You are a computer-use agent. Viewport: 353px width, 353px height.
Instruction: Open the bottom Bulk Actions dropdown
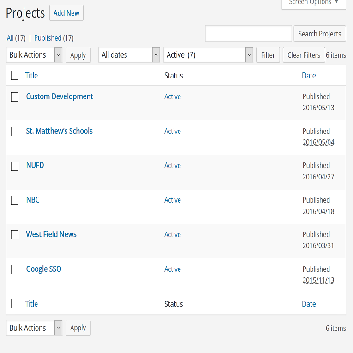click(34, 328)
